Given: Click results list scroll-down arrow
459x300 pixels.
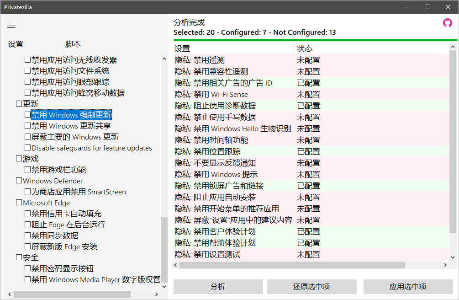Looking at the screenshot, I should (453, 257).
